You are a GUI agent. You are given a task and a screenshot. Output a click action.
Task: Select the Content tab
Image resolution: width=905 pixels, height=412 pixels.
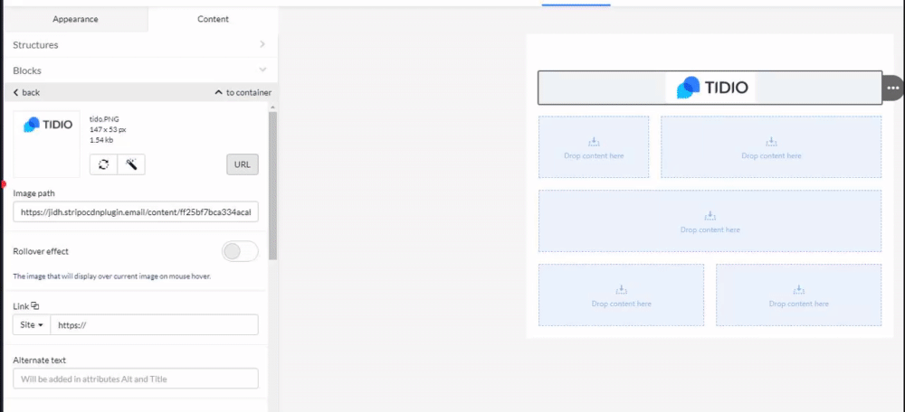[214, 19]
